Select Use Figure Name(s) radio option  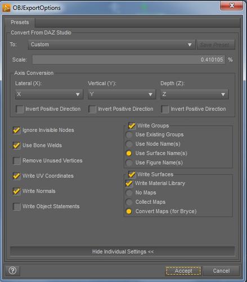point(129,163)
